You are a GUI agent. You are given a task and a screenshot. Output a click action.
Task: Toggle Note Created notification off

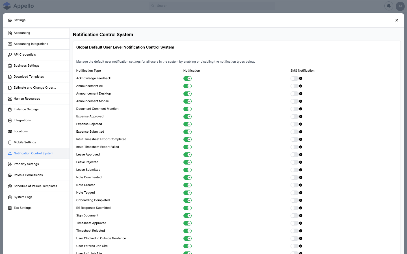click(187, 185)
